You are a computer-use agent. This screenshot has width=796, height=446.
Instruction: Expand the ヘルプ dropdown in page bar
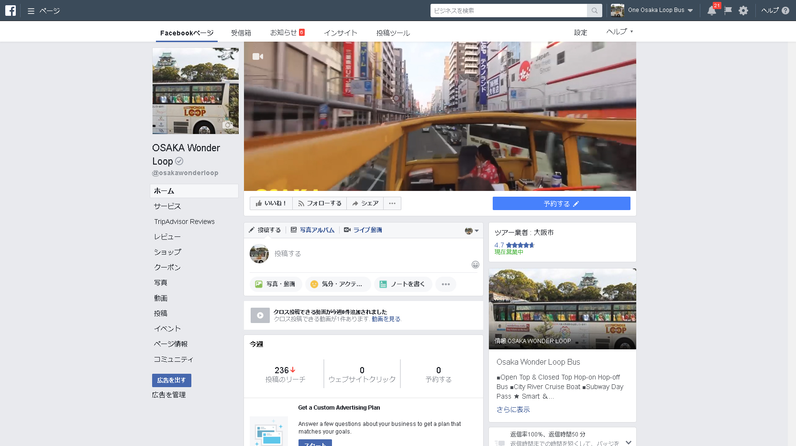[x=619, y=32]
